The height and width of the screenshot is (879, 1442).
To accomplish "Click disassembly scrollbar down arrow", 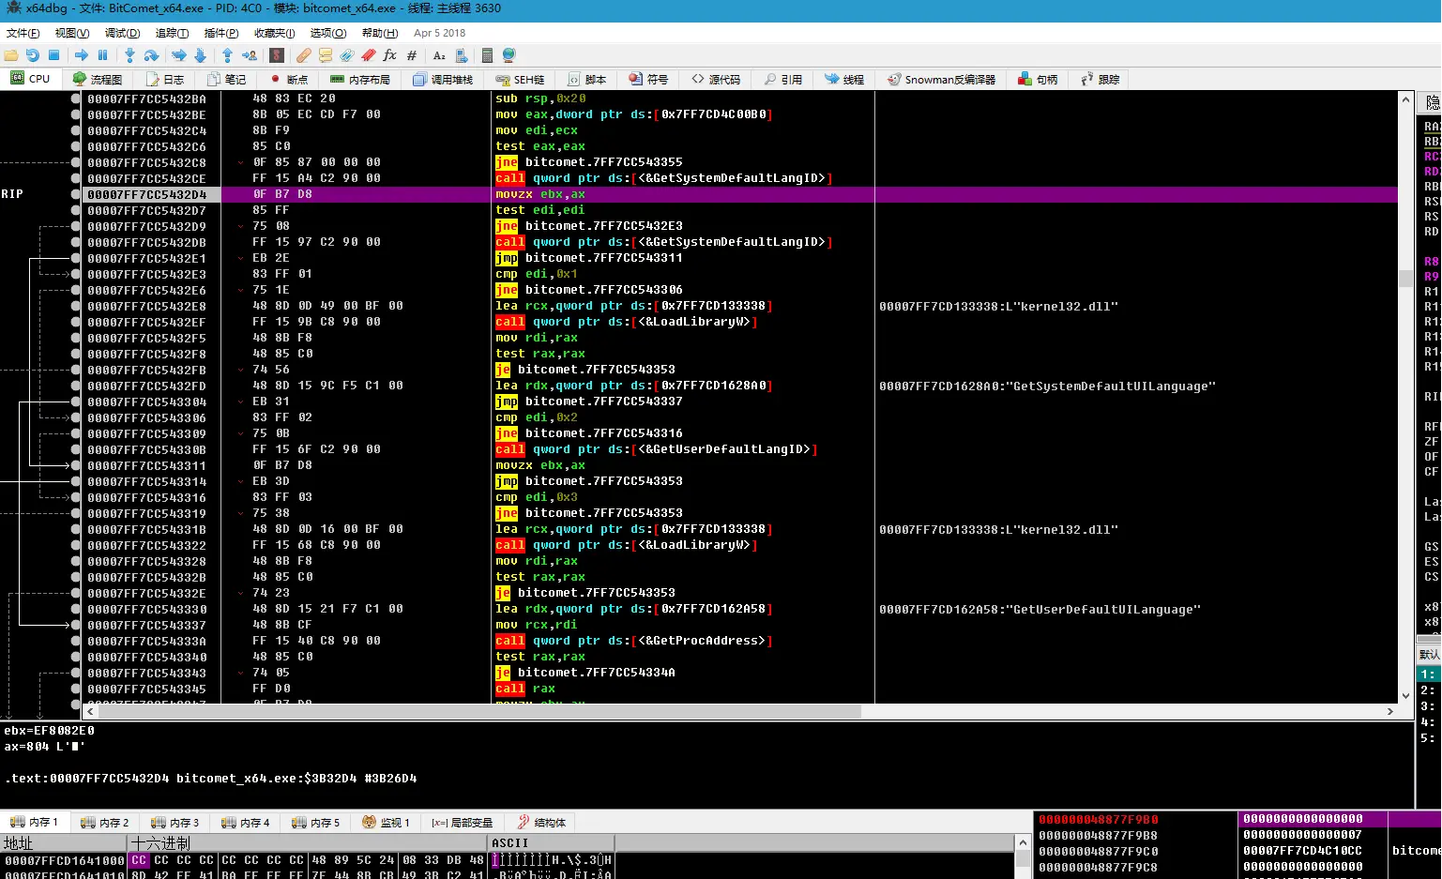I will click(x=1405, y=696).
